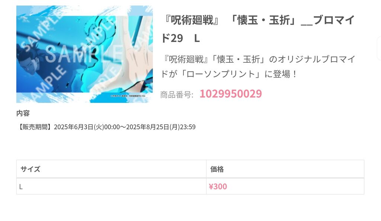Image resolution: width=381 pixels, height=221 pixels.
Task: Click the ¥300 price value
Action: [218, 186]
